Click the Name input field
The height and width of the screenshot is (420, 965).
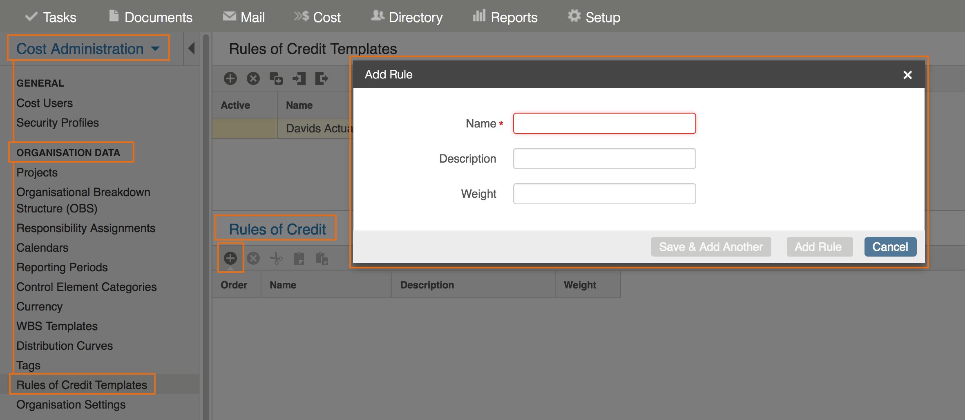604,123
